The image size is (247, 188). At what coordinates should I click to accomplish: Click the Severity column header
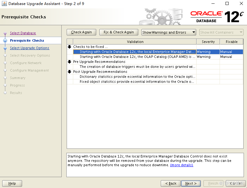[208, 42]
